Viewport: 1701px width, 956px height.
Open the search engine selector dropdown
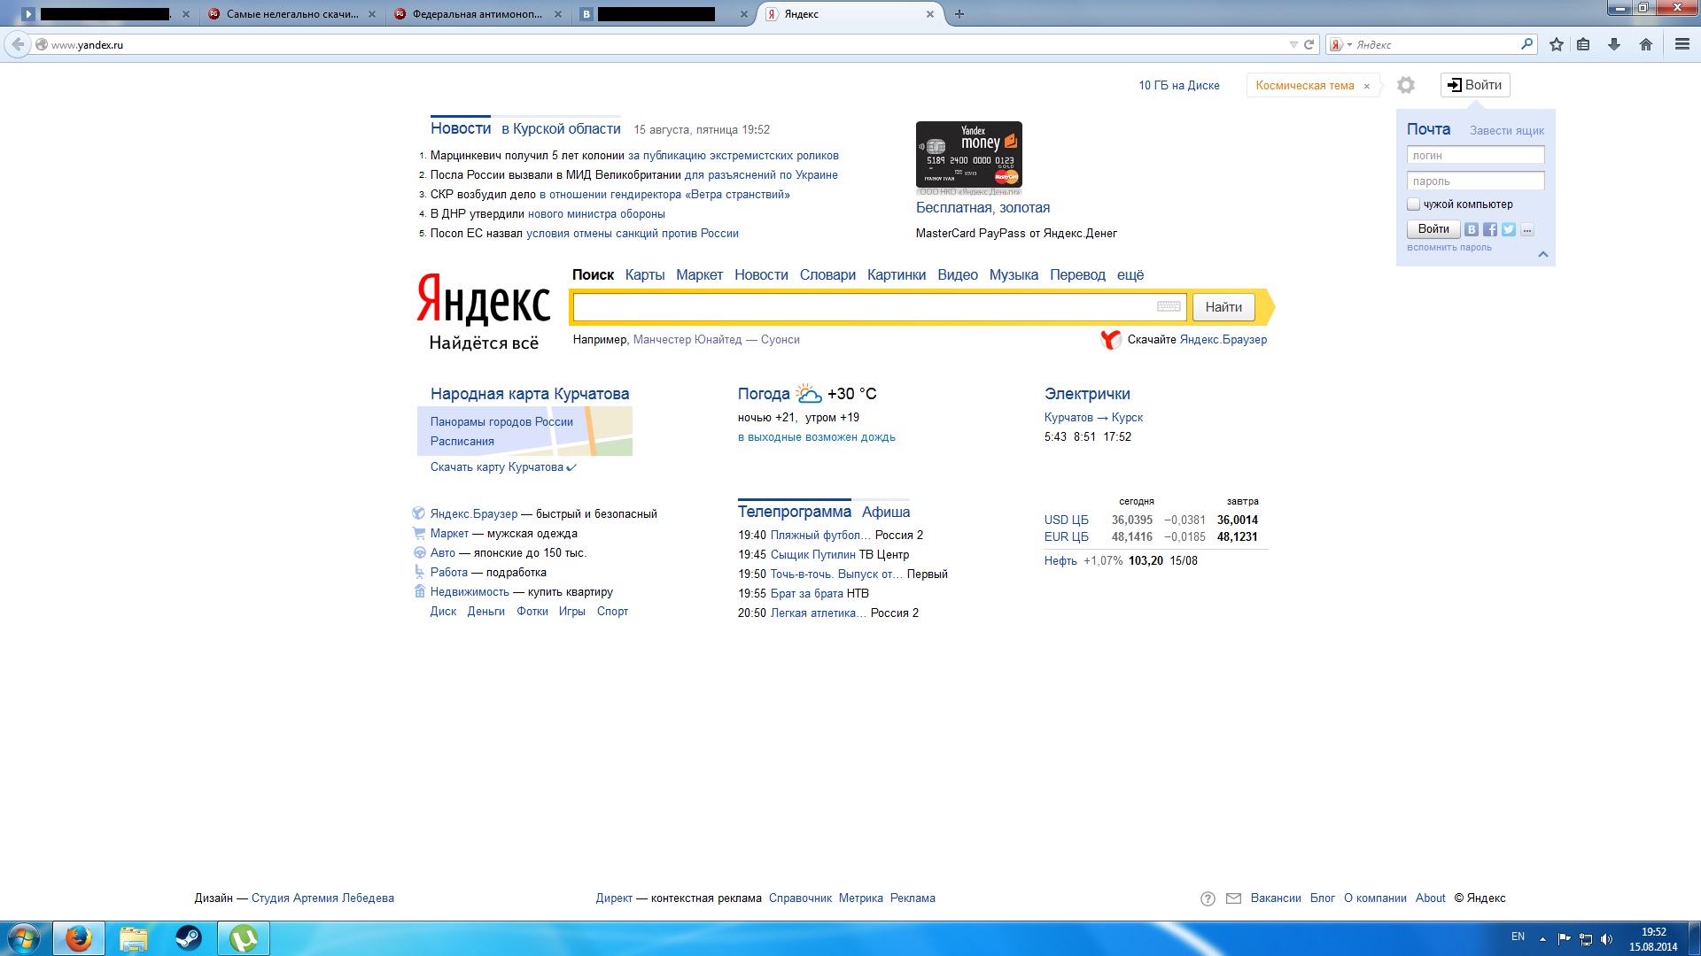coord(1340,44)
